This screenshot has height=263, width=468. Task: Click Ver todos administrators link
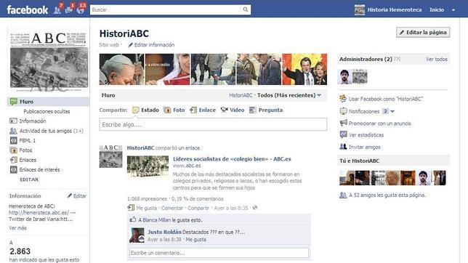(437, 59)
